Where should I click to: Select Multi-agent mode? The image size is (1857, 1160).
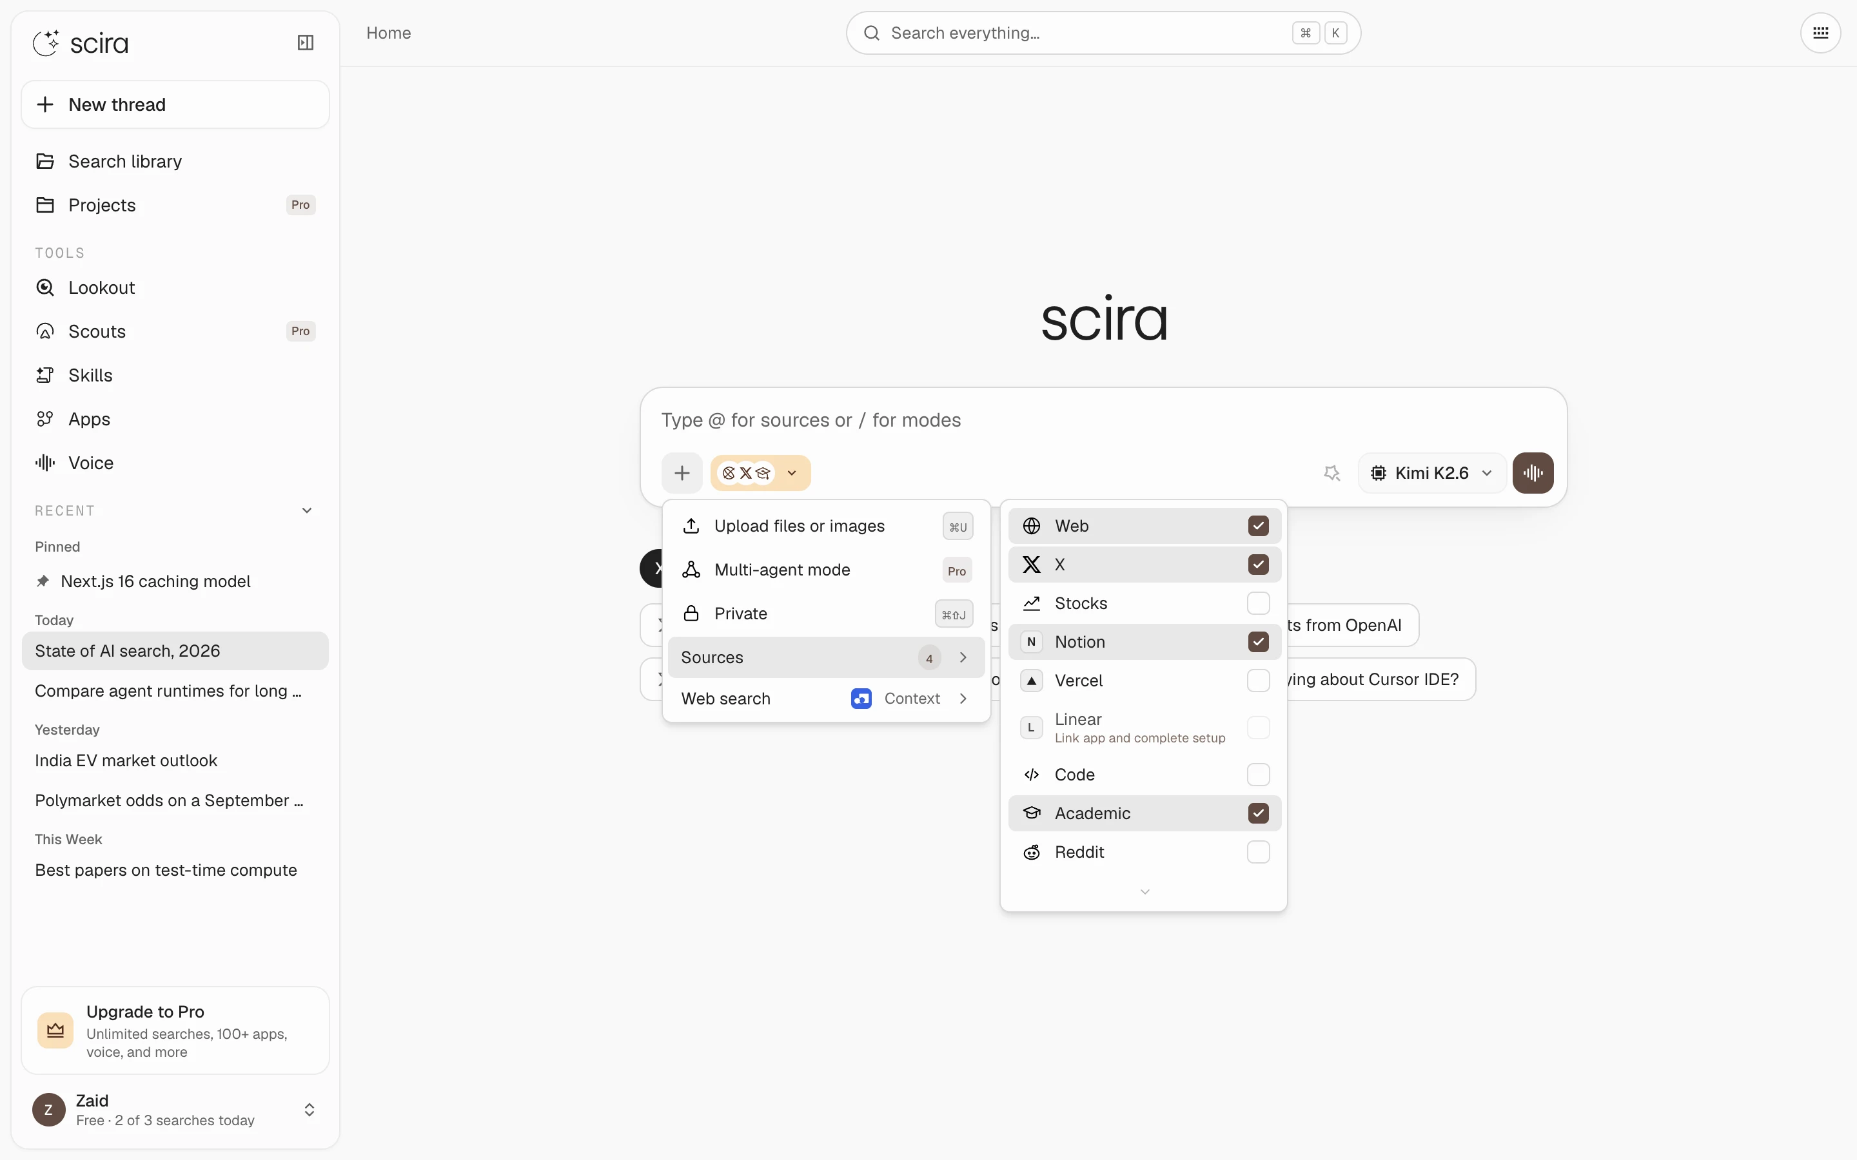(827, 570)
